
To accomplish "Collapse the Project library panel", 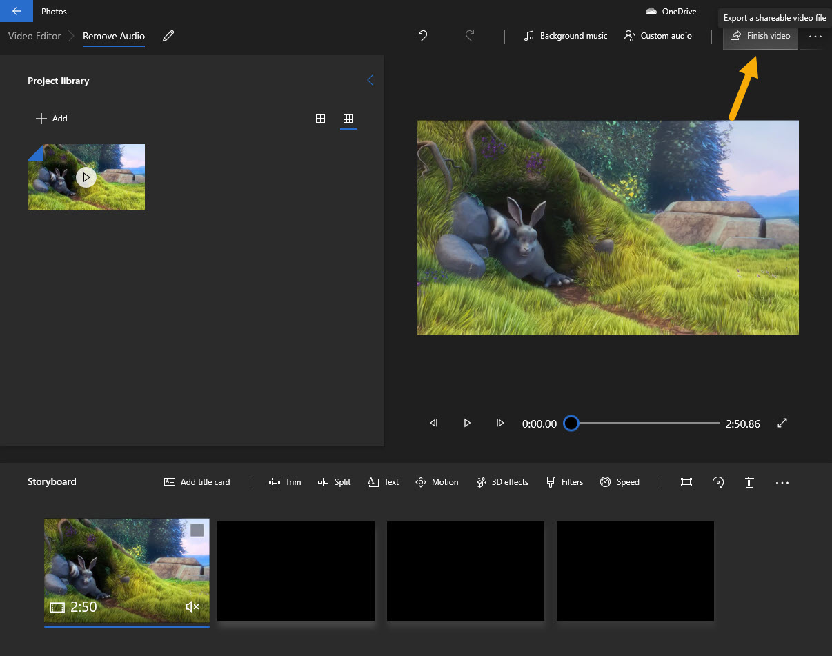I will coord(370,80).
